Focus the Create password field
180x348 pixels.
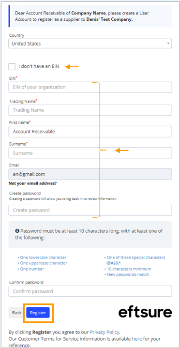click(90, 210)
